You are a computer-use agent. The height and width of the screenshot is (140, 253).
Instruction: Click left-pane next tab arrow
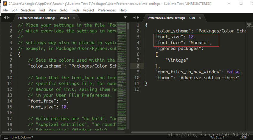(x=8, y=18)
